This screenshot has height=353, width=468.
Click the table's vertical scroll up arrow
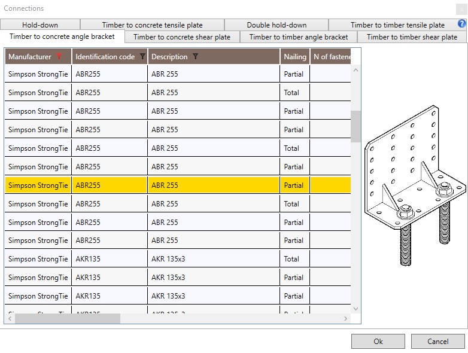point(355,71)
